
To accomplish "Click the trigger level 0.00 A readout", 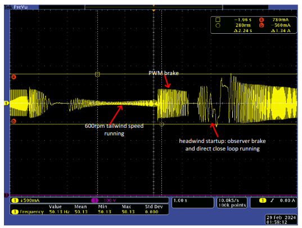I will (x=287, y=200).
